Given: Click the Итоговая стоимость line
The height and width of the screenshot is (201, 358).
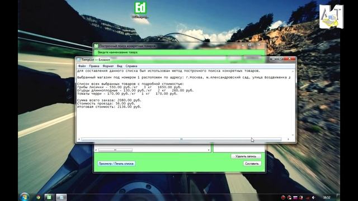Looking at the screenshot, I should (109, 107).
